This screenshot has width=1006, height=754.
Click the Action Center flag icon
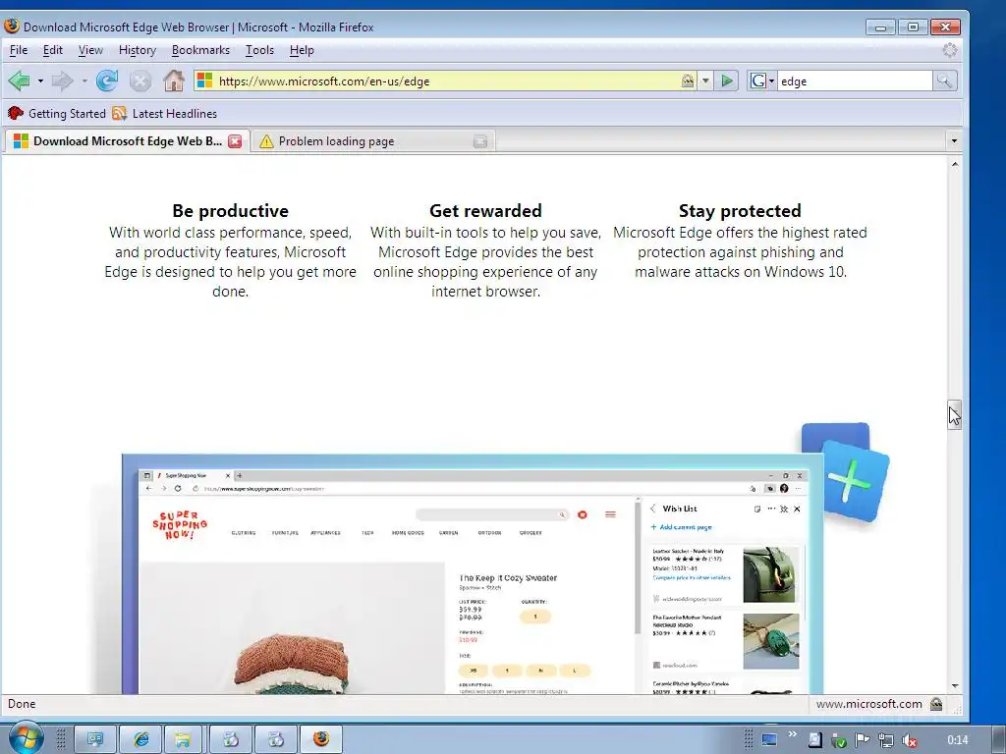(x=862, y=740)
